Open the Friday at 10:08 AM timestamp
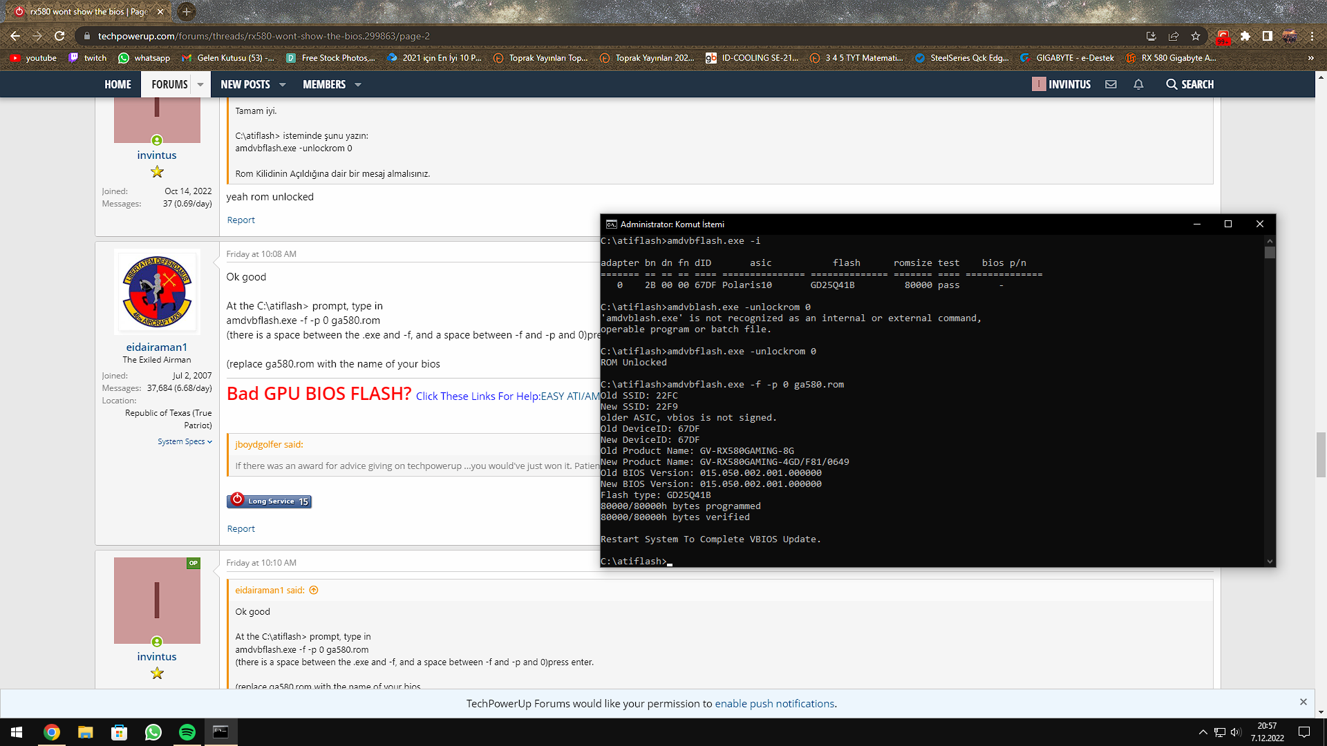This screenshot has width=1327, height=746. [261, 254]
